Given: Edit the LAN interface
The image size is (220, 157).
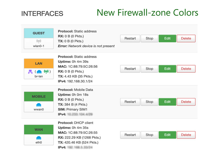Looking at the screenshot, I should 167,69.
